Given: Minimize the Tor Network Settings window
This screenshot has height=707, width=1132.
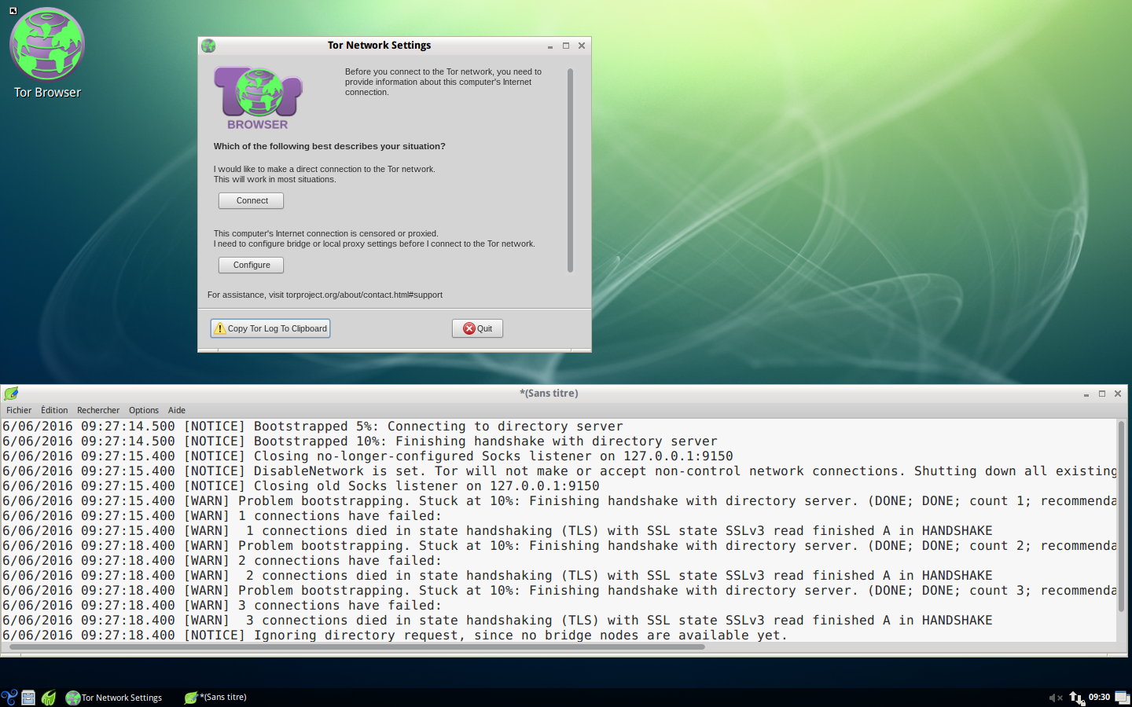Looking at the screenshot, I should pyautogui.click(x=549, y=46).
